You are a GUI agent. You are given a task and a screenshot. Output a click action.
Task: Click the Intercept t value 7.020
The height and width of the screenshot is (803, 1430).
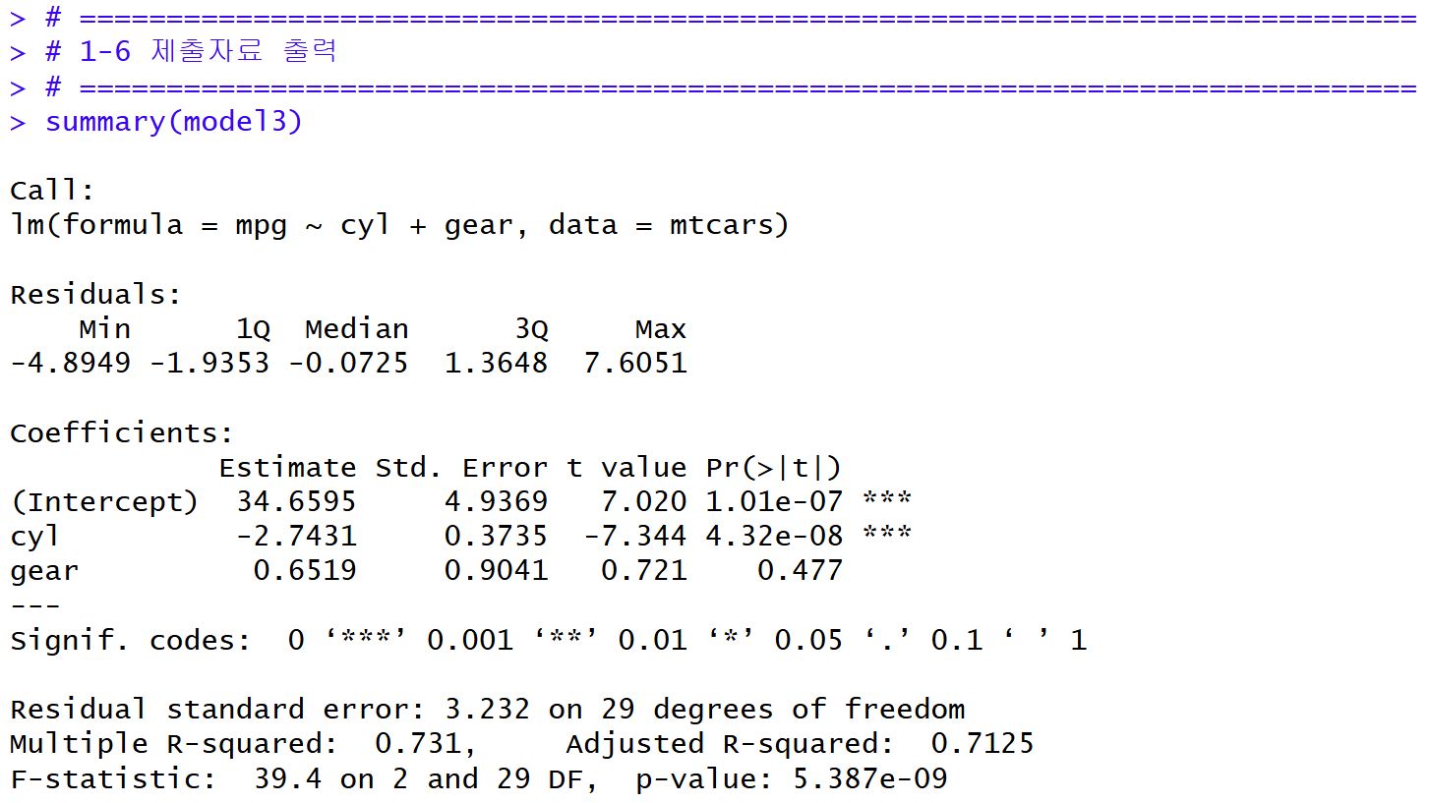pos(643,502)
